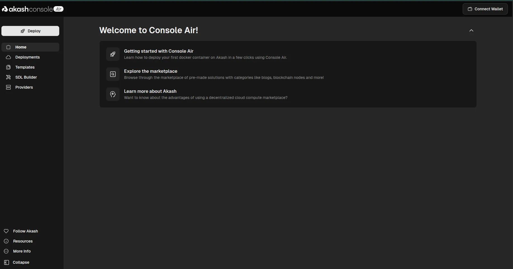The width and height of the screenshot is (513, 269).
Task: Click the rocket icon on Deploy button
Action: click(x=23, y=31)
